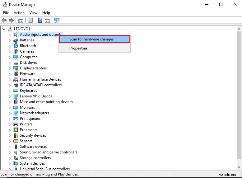Screen dimensions: 242x178
Task: Click the LENOVO1 computer root icon
Action: [x=10, y=29]
